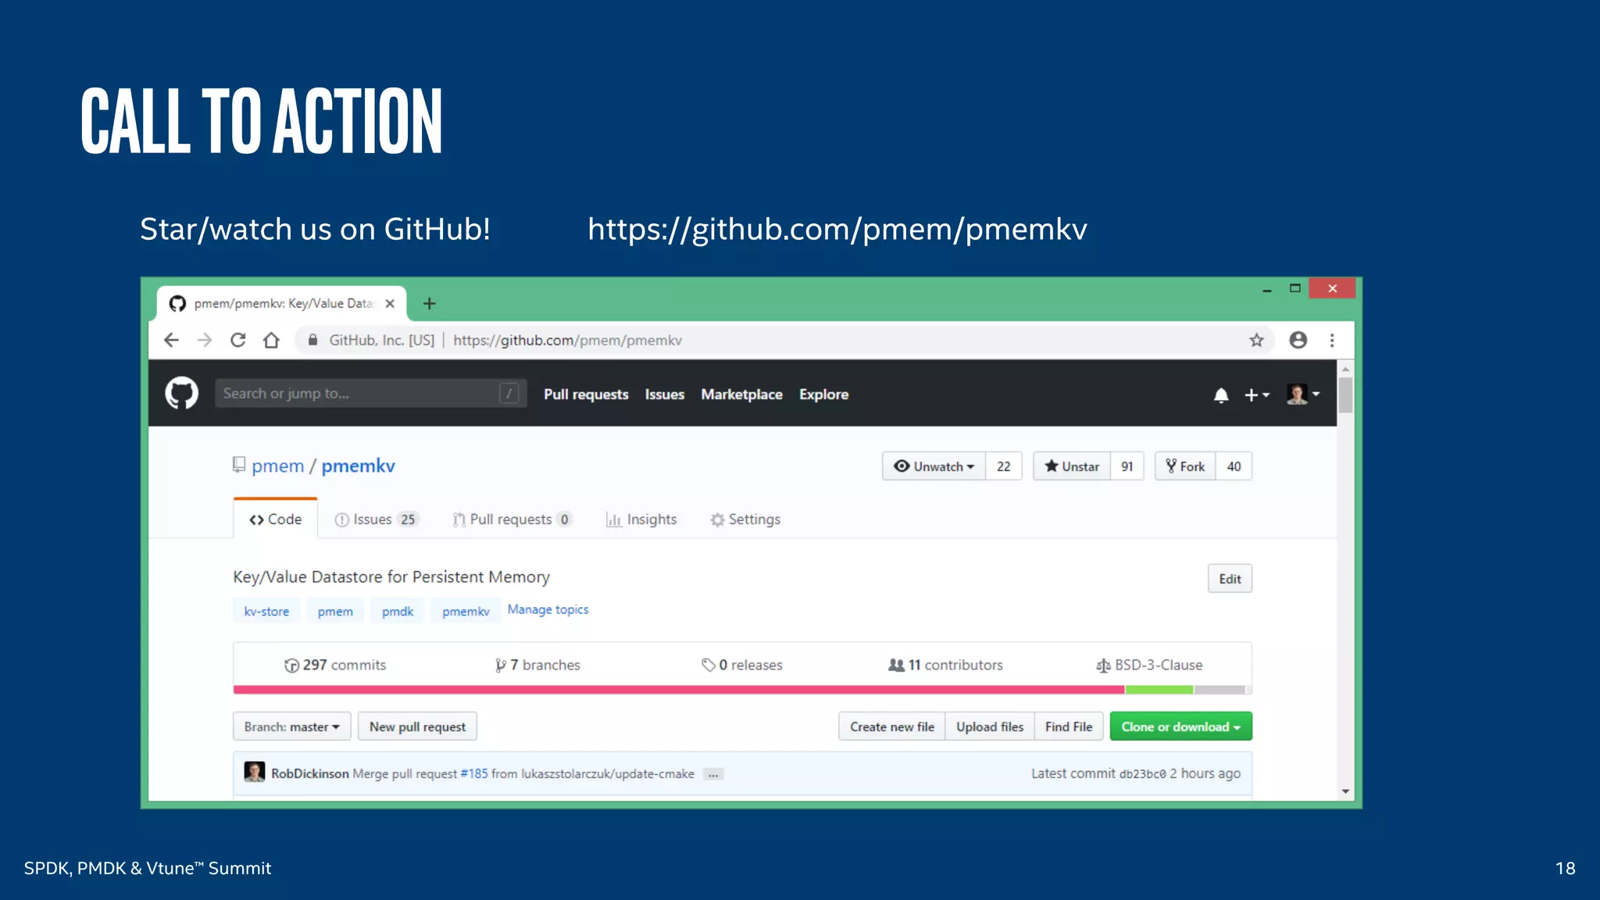The height and width of the screenshot is (900, 1600).
Task: Open a new browser tab
Action: 429,303
